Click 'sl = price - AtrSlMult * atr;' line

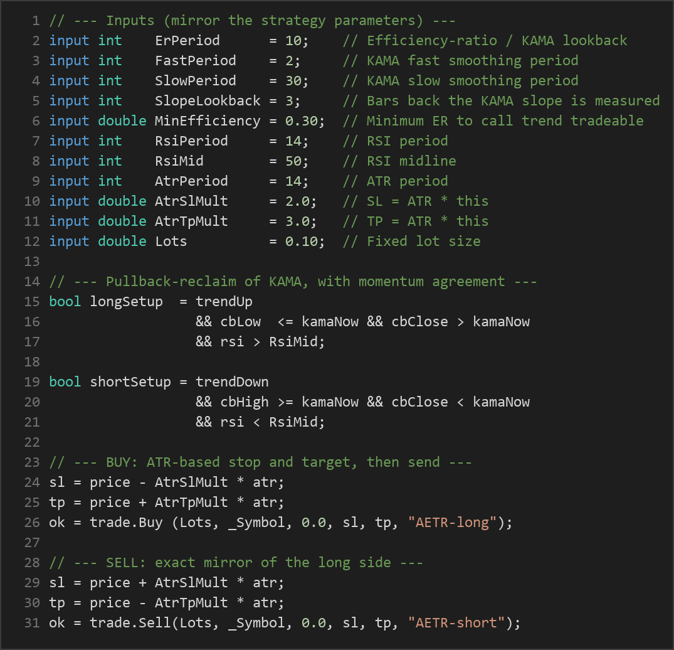click(167, 482)
